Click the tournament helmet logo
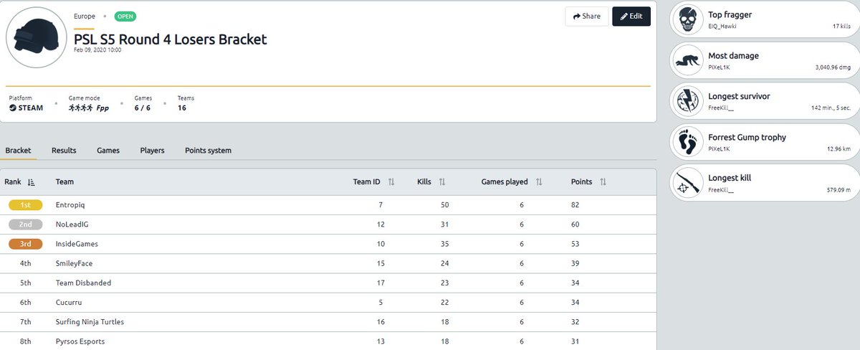 [37, 38]
